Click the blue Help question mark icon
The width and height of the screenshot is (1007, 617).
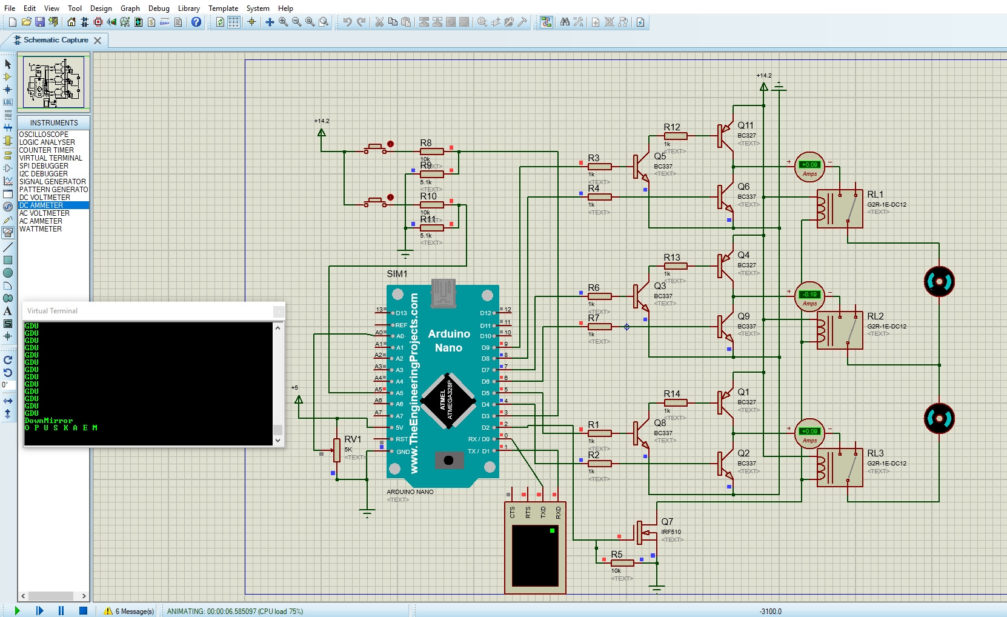point(196,22)
